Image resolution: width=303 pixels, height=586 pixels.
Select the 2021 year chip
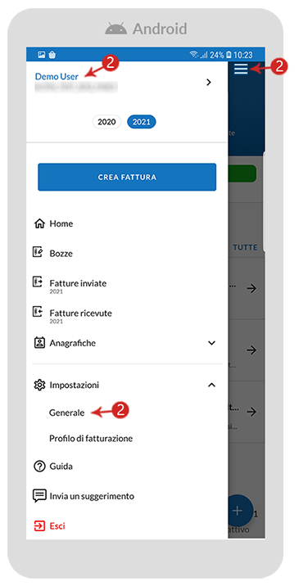(142, 122)
